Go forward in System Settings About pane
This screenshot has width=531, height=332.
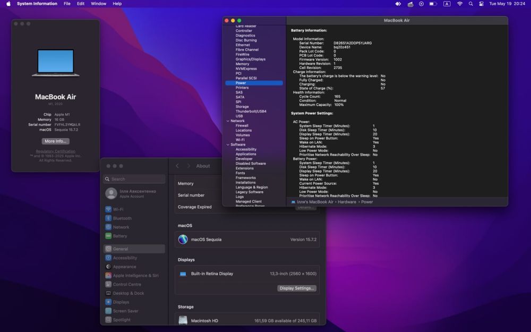coord(189,166)
